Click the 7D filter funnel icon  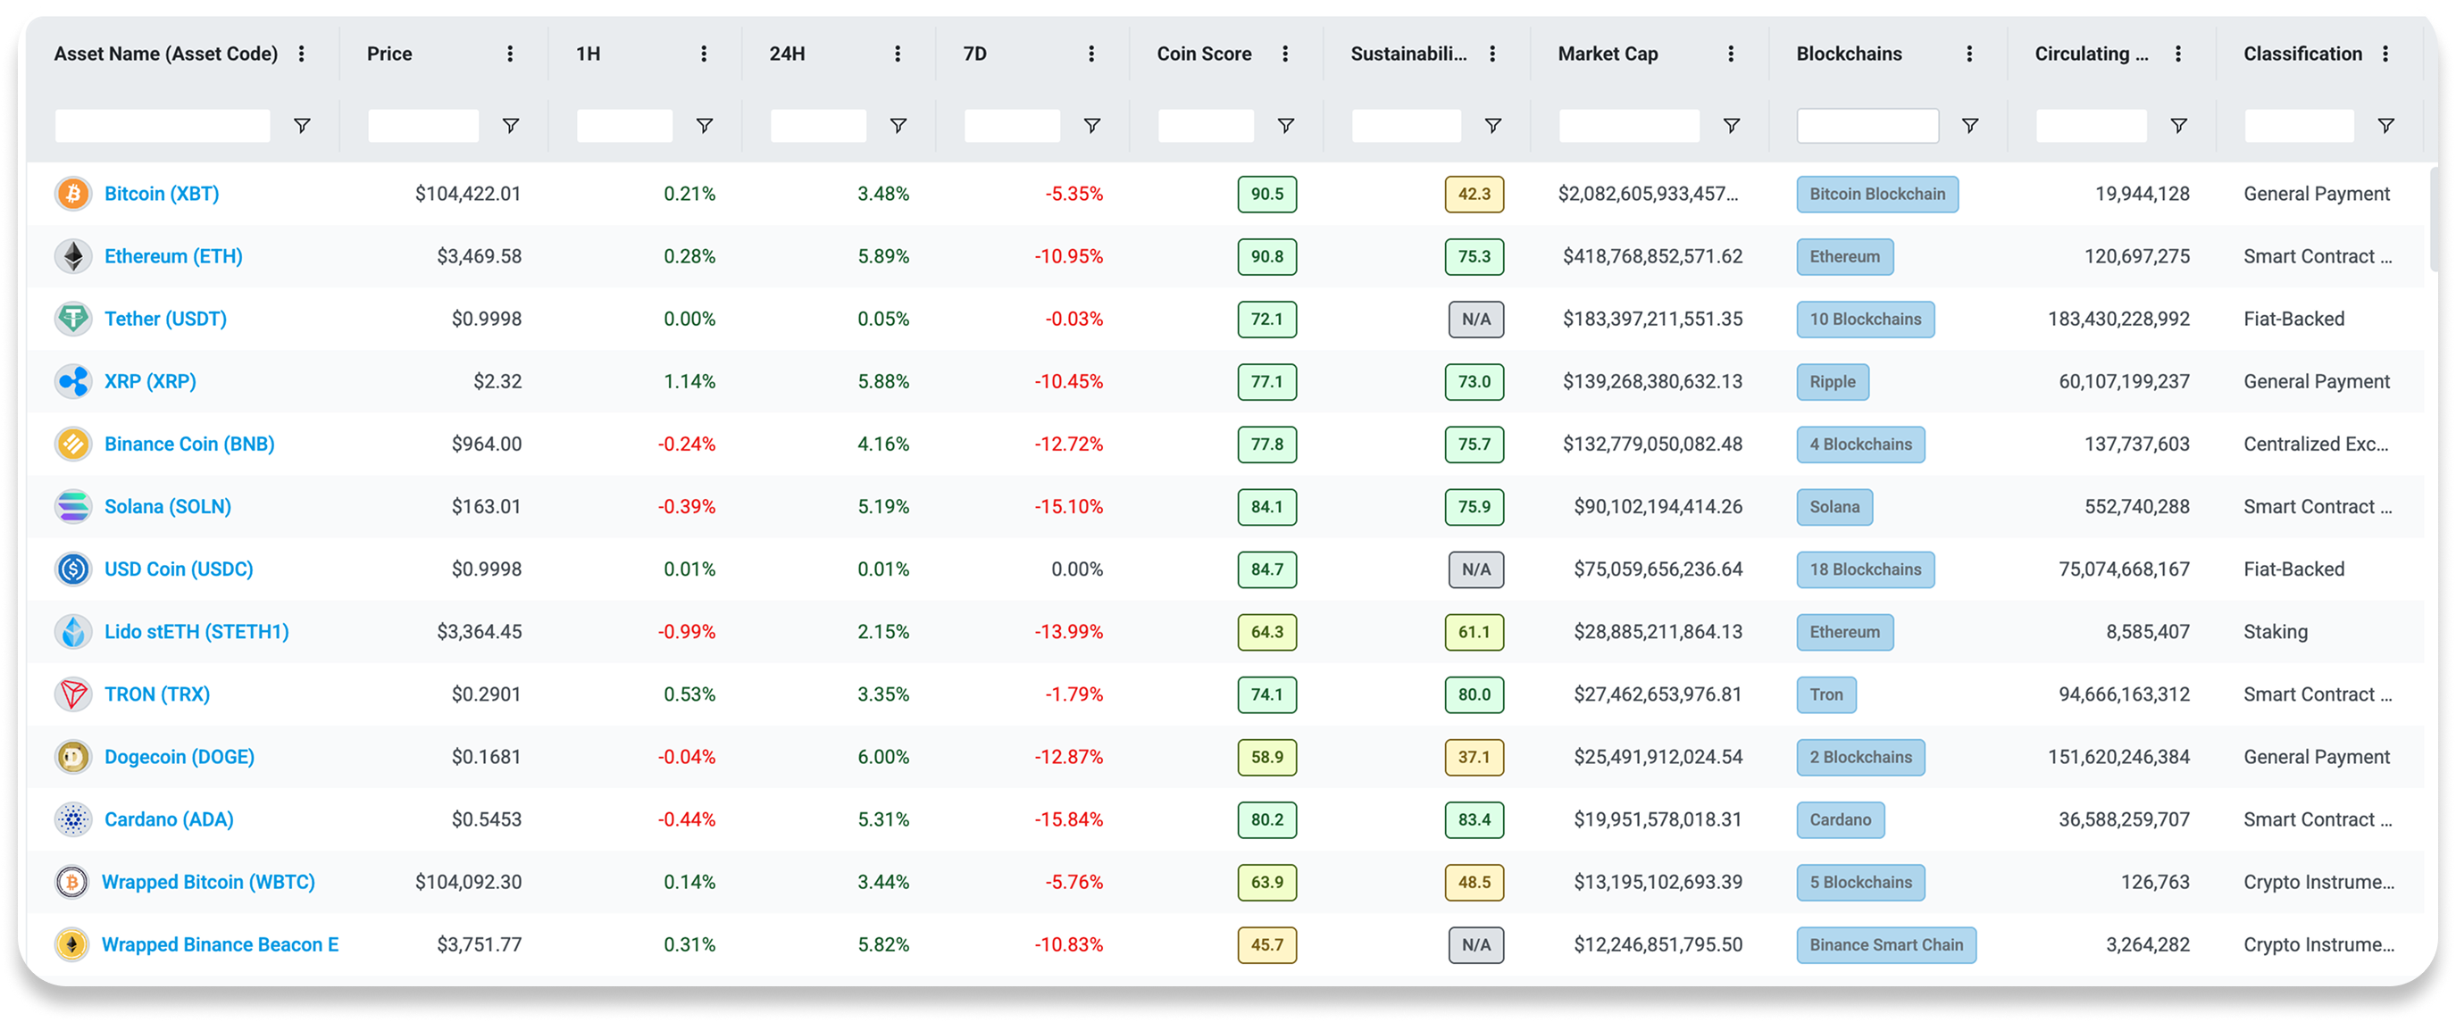pyautogui.click(x=1092, y=126)
